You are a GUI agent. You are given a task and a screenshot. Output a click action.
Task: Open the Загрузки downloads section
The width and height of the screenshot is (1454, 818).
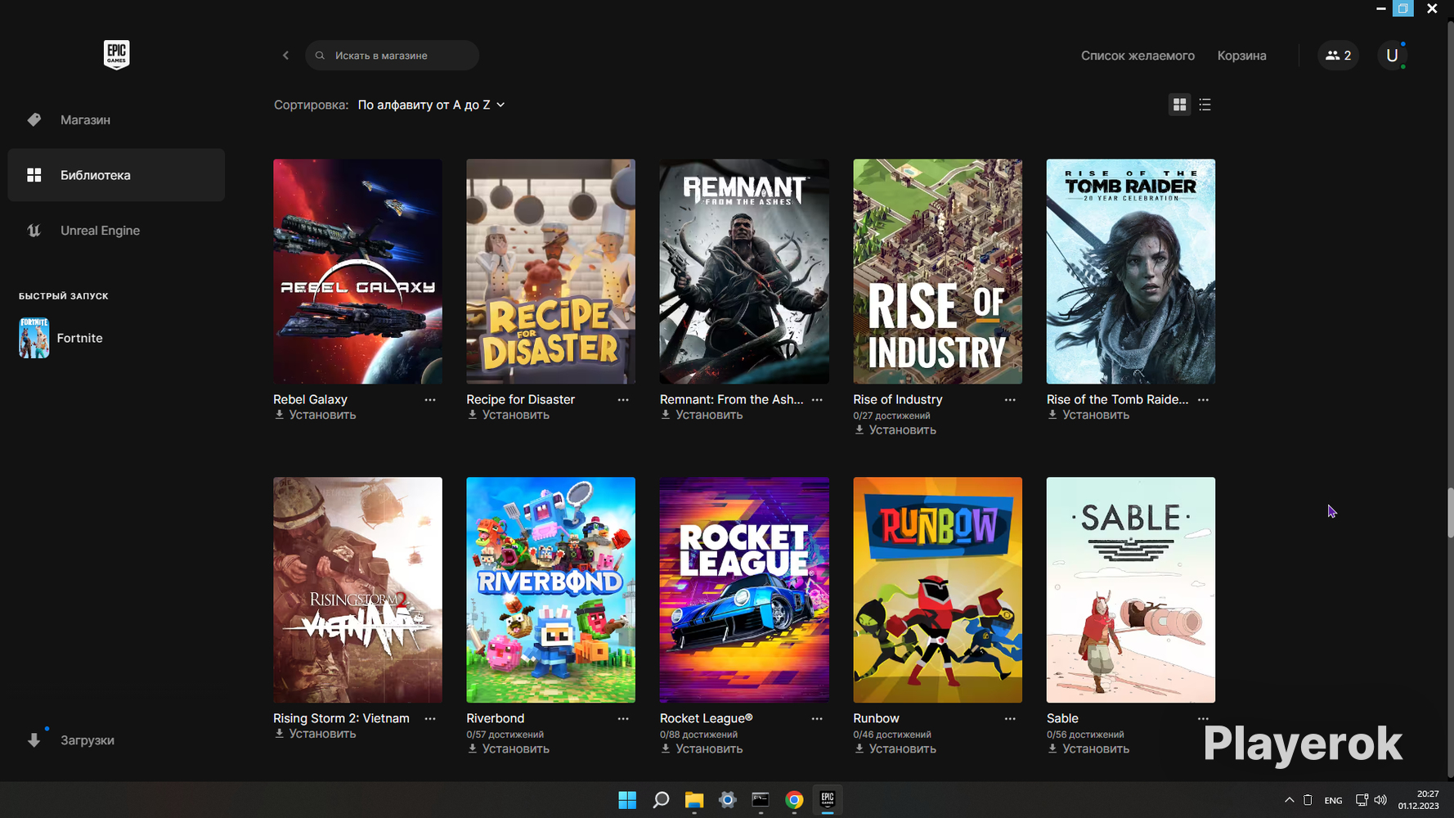[x=87, y=740]
